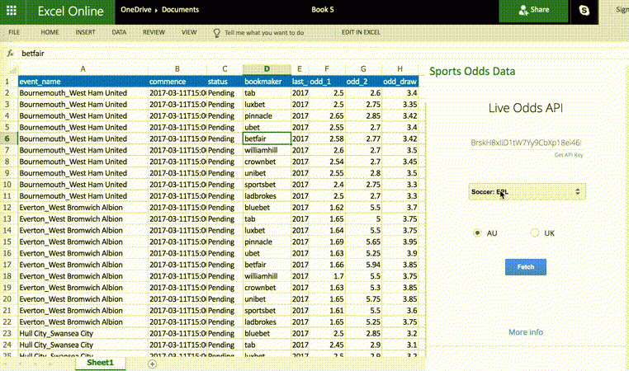This screenshot has width=629, height=371.
Task: Open the Soccer: EPL sport dropdown
Action: pyautogui.click(x=526, y=191)
